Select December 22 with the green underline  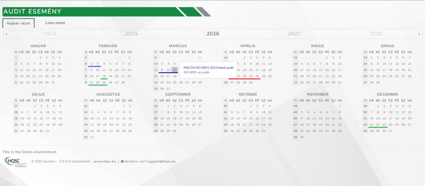pos(378,124)
